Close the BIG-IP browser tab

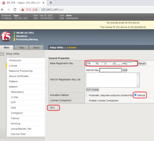[43, 3]
